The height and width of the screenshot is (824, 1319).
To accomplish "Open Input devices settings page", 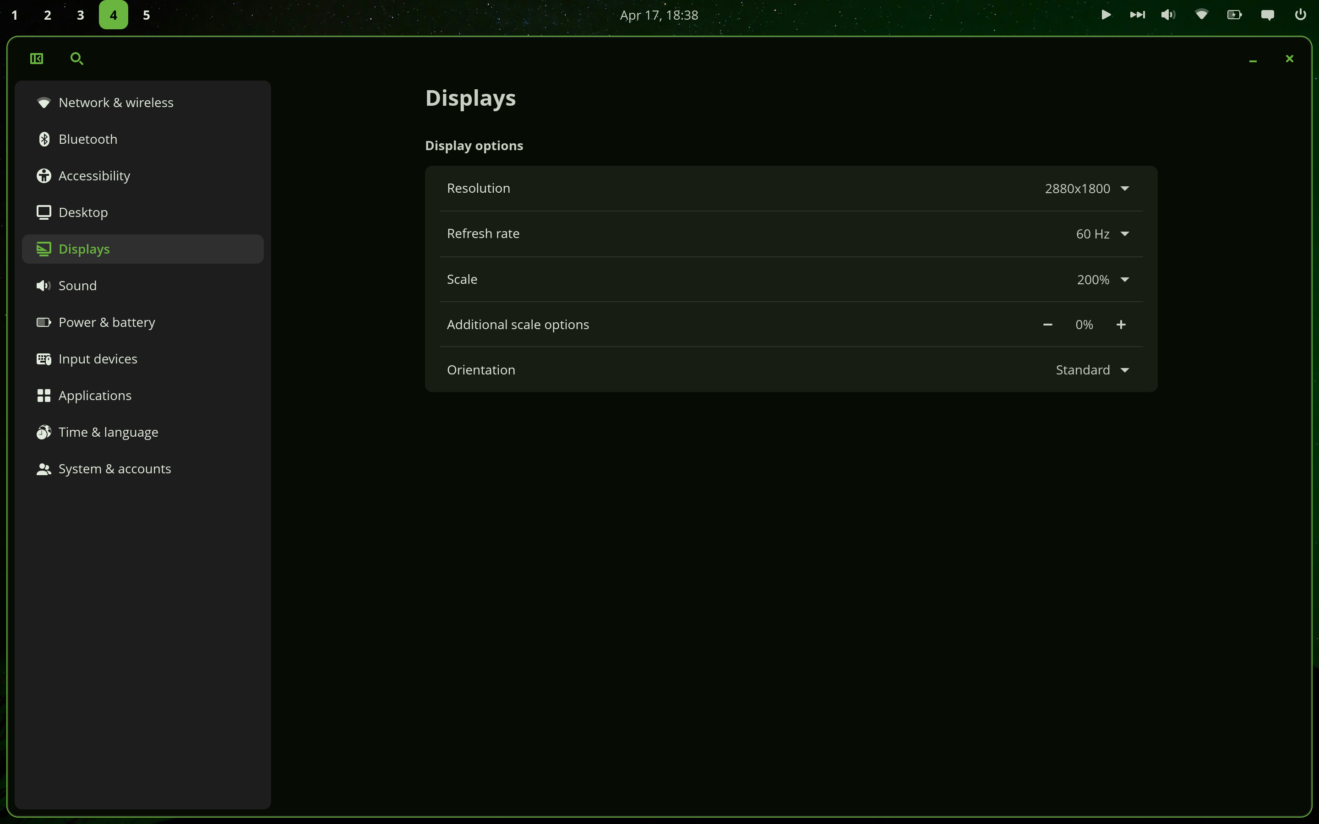I will (x=143, y=358).
